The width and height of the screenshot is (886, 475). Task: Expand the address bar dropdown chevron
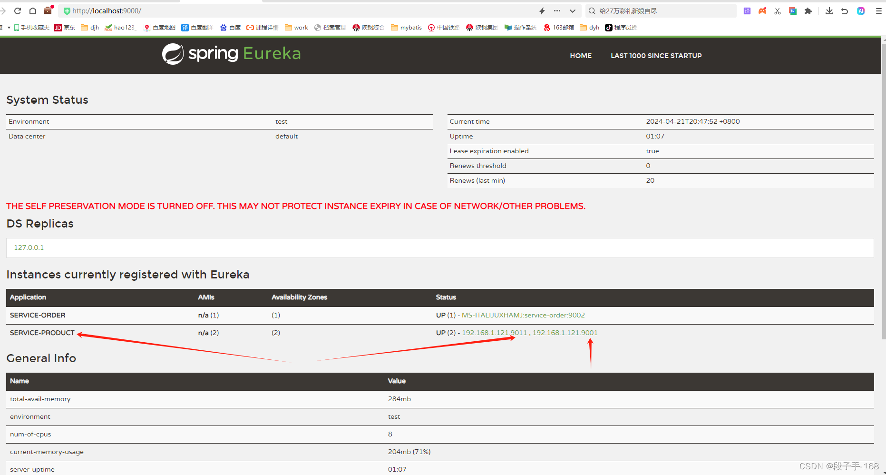click(x=572, y=11)
